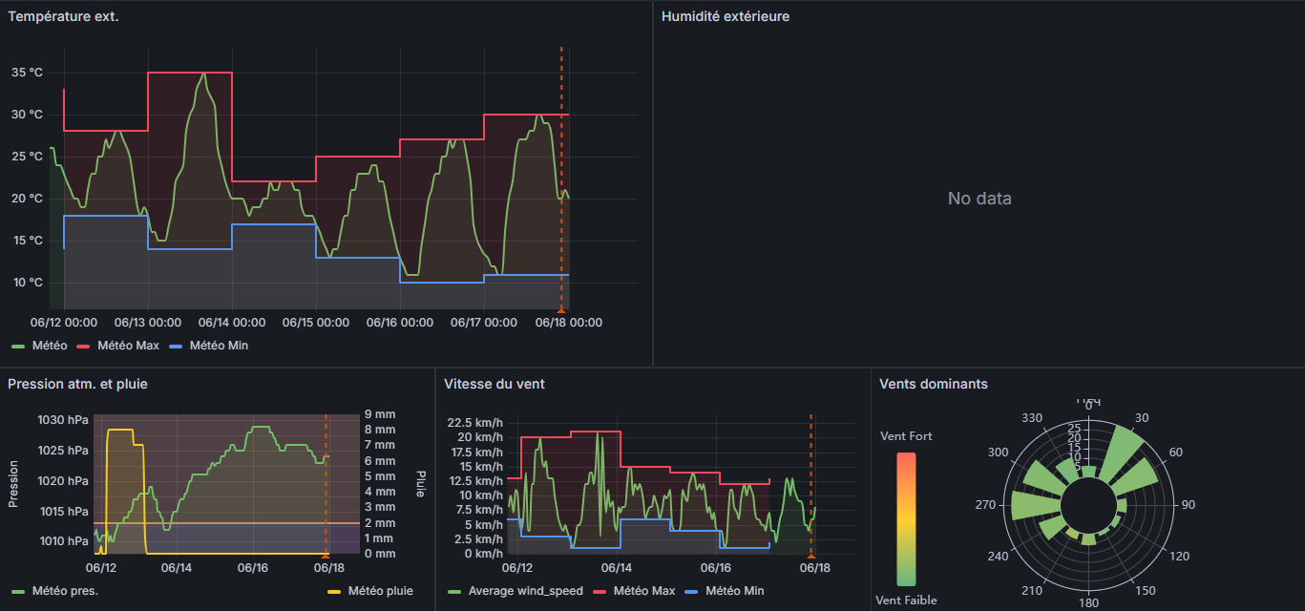
Task: Click the Vent Fort to Vent Faible color gradient bar
Action: pos(906,518)
